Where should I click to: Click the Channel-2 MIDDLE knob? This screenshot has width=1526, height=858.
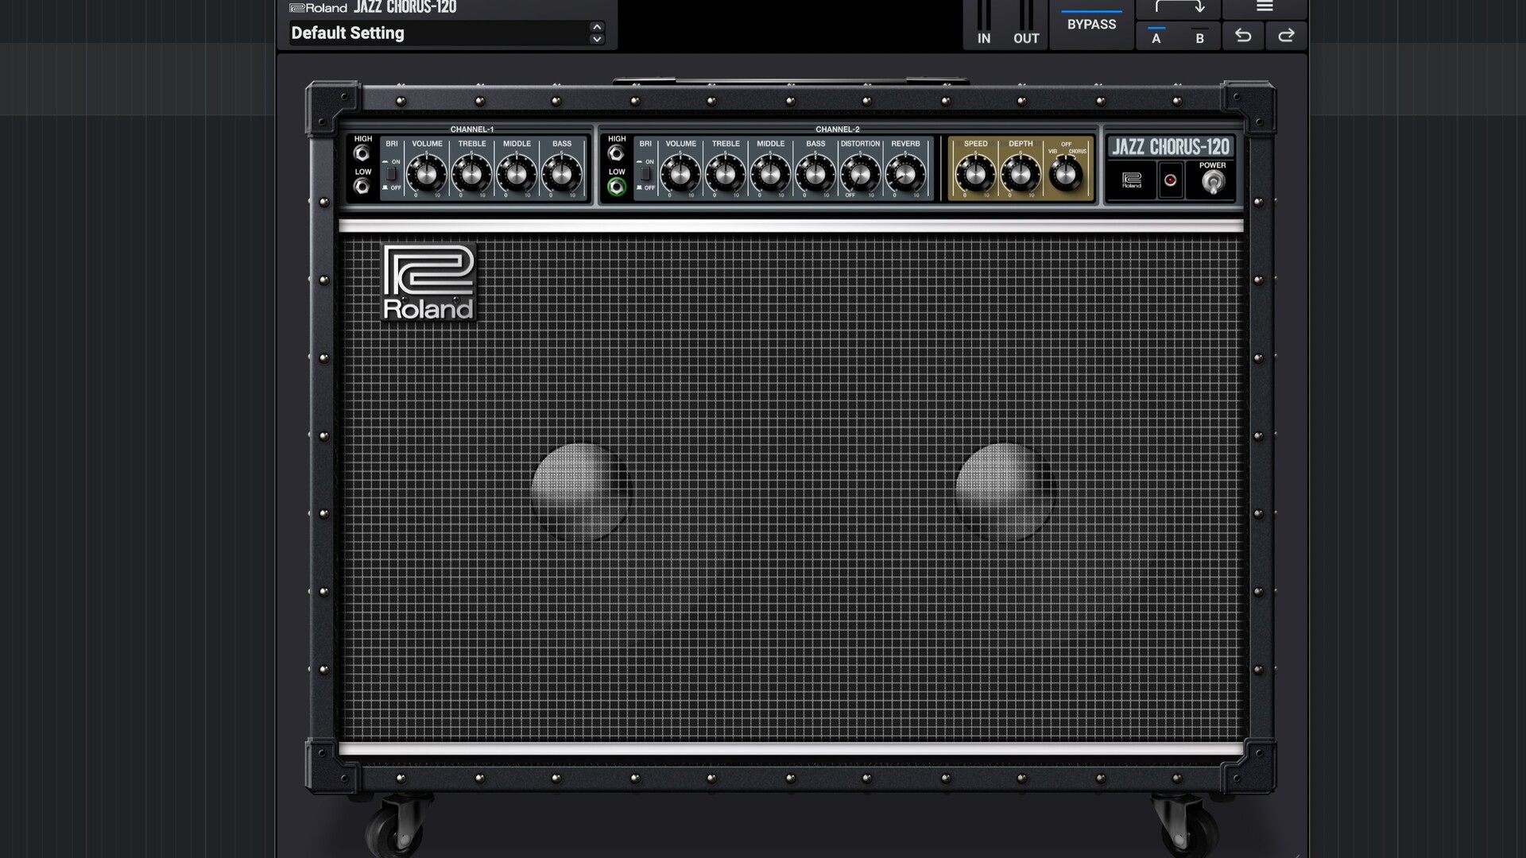[770, 174]
